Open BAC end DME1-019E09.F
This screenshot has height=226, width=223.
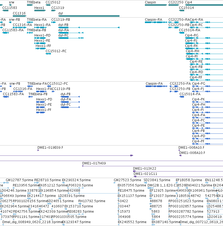50,148
